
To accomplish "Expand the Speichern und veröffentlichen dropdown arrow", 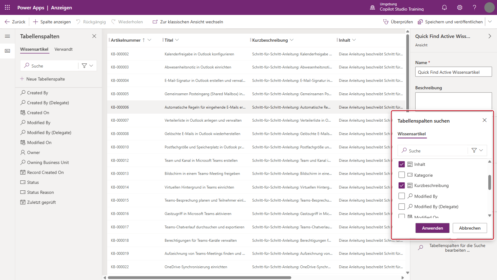I will (490, 22).
